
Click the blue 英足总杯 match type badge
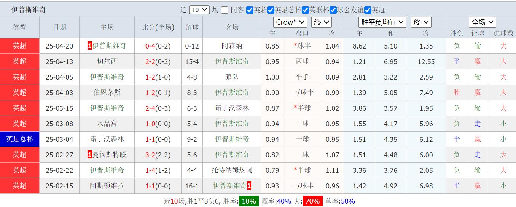click(x=20, y=139)
